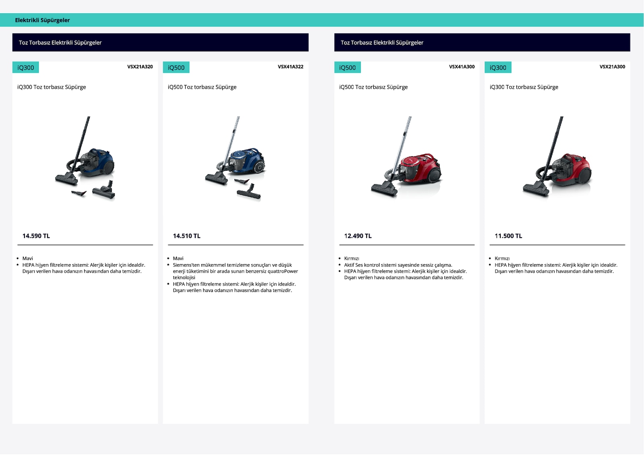
Task: Open the product title on the VSX21A300 card
Action: [x=524, y=87]
